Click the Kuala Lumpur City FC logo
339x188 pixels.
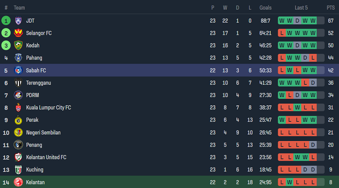[18, 107]
